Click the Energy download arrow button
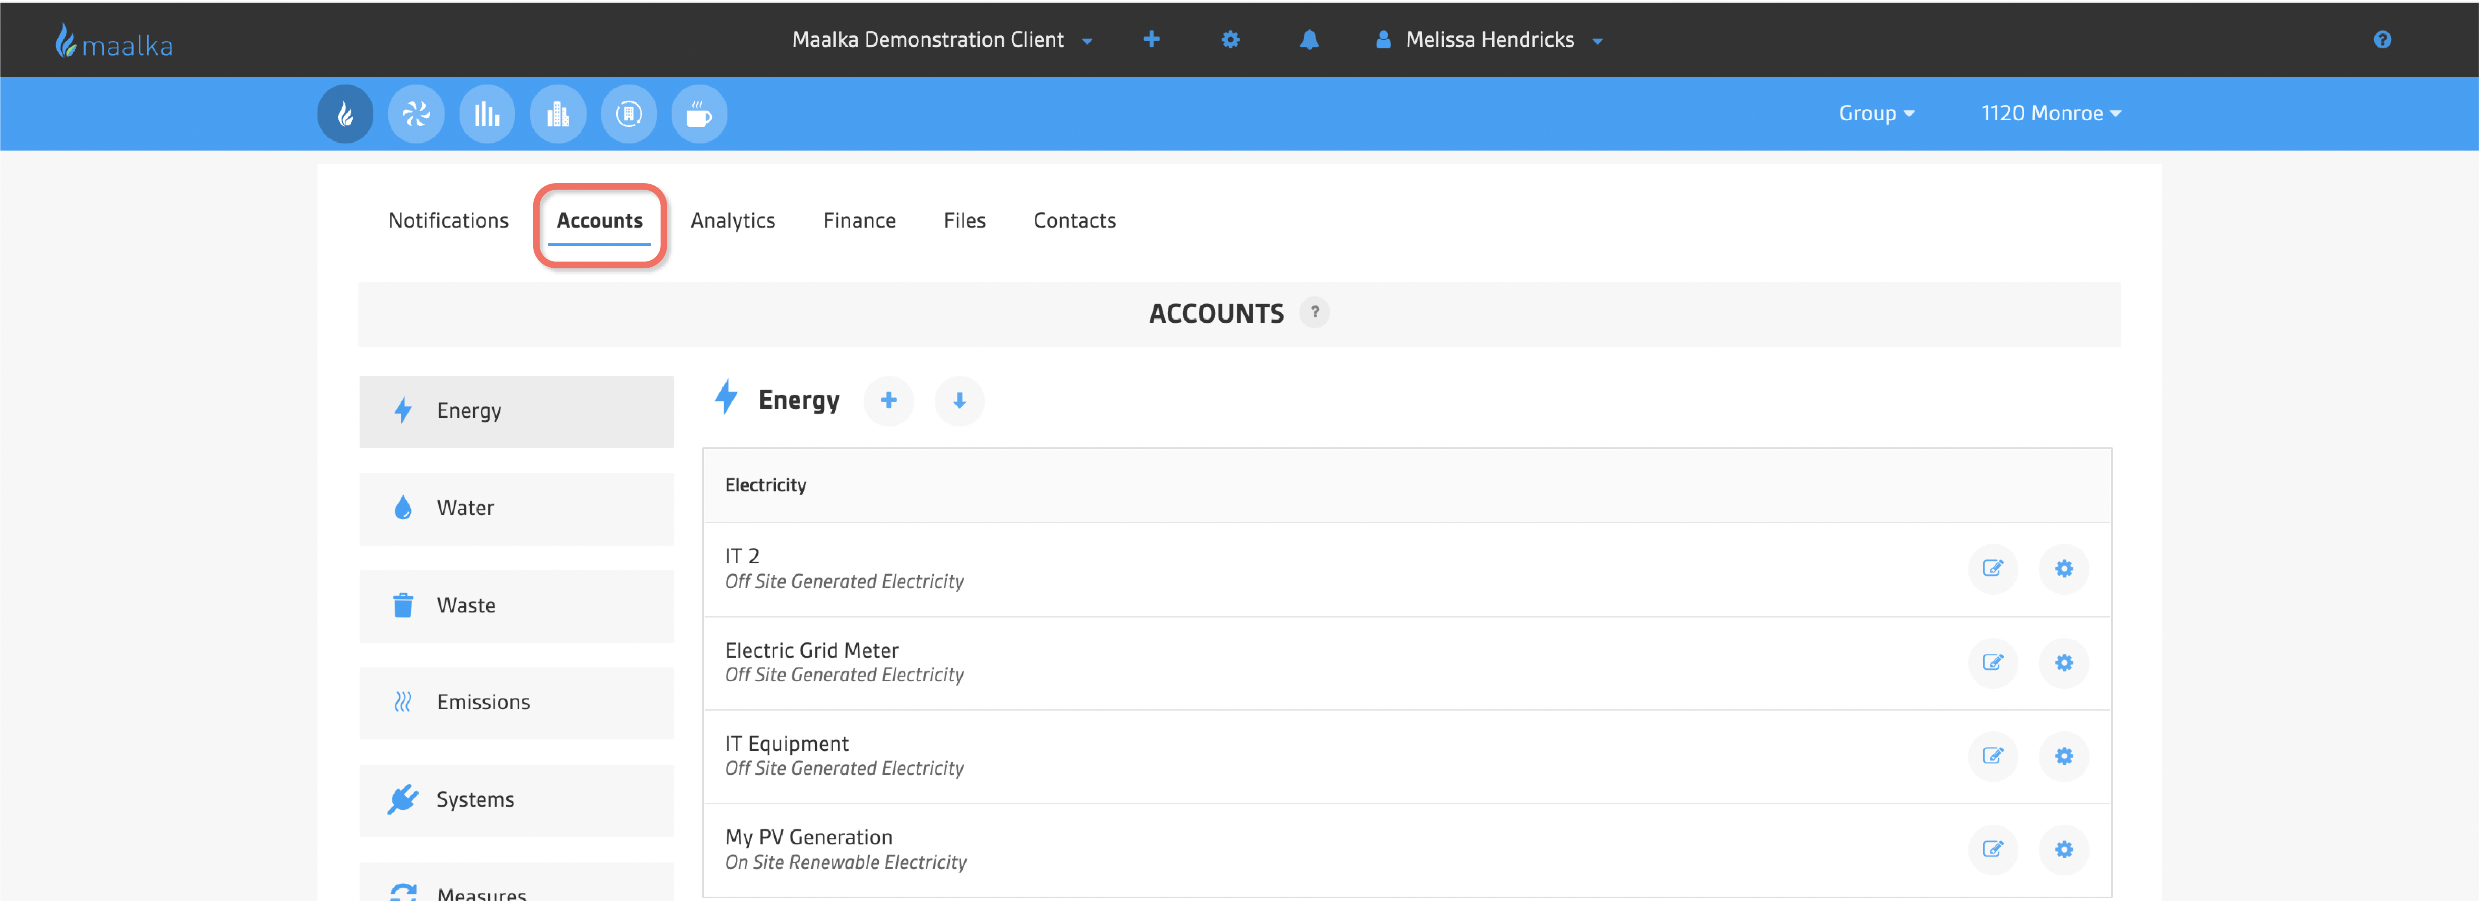 pos(960,400)
